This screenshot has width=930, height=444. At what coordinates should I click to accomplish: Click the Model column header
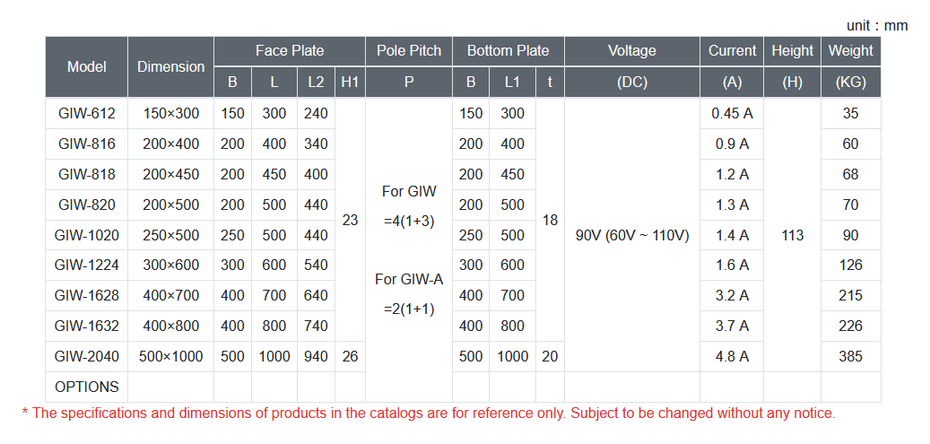(87, 67)
